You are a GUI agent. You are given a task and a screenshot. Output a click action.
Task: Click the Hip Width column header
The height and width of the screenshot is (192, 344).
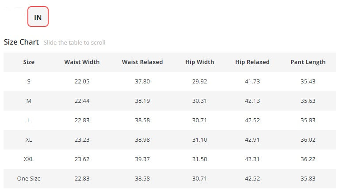[x=200, y=62]
